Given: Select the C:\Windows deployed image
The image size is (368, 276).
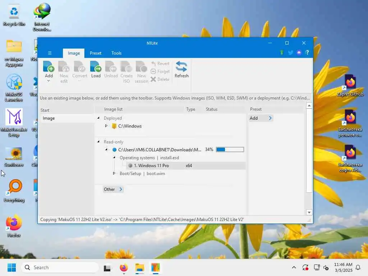Looking at the screenshot, I should point(130,126).
